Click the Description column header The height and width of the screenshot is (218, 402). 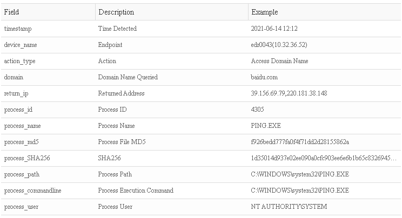[x=116, y=12]
